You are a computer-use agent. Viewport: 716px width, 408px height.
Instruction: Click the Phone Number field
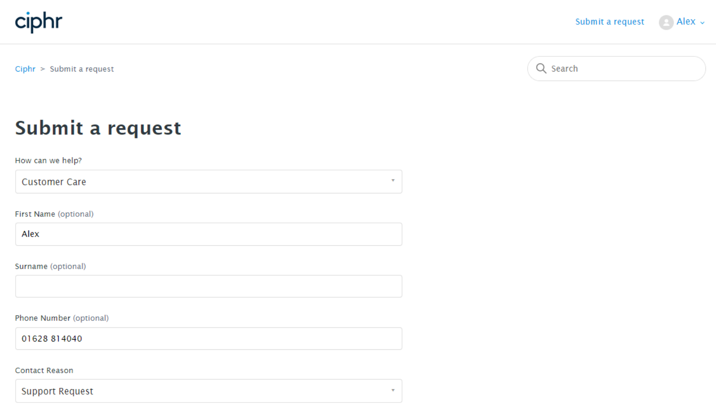click(x=208, y=338)
